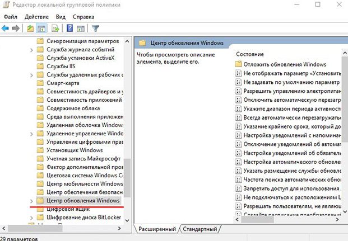Click the Filter funnel icon
This screenshot has height=241, width=348.
pos(95,29)
